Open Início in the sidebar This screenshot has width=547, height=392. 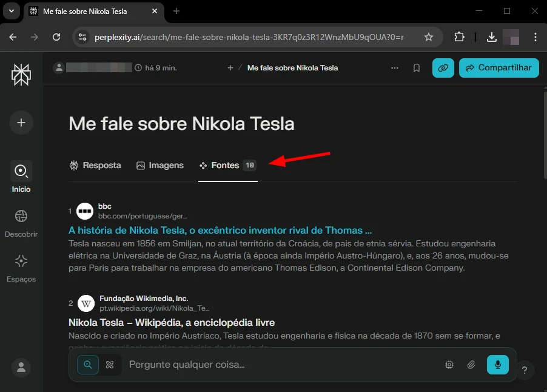click(21, 177)
